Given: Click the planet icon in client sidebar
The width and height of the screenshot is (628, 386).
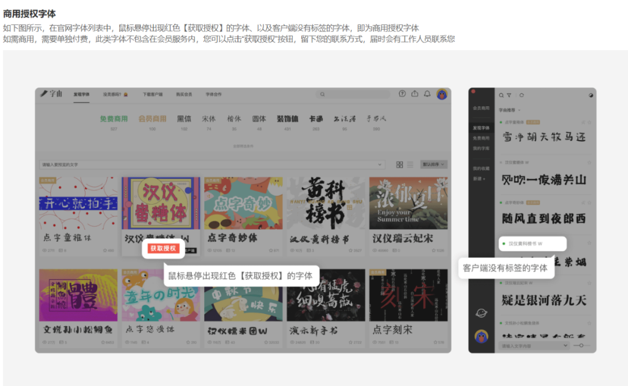Looking at the screenshot, I should pyautogui.click(x=481, y=313).
